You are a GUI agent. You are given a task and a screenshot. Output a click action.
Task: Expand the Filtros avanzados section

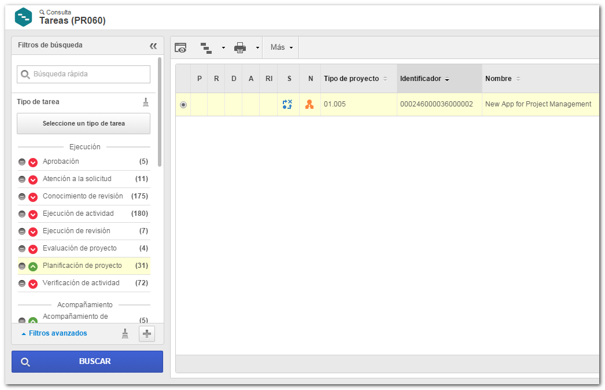coord(54,333)
